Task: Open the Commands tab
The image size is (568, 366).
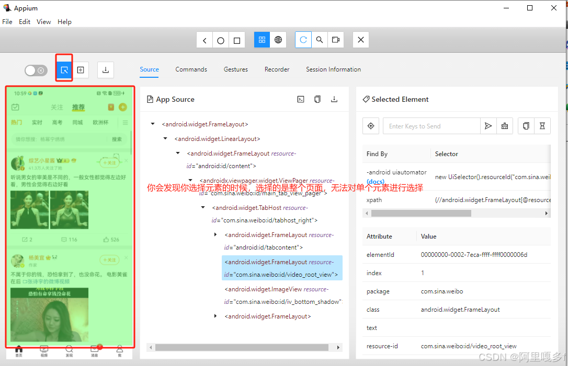Action: 191,69
